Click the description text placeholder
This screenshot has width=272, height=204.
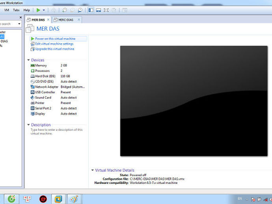tap(56, 132)
